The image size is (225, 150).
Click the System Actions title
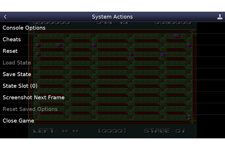[x=112, y=17]
